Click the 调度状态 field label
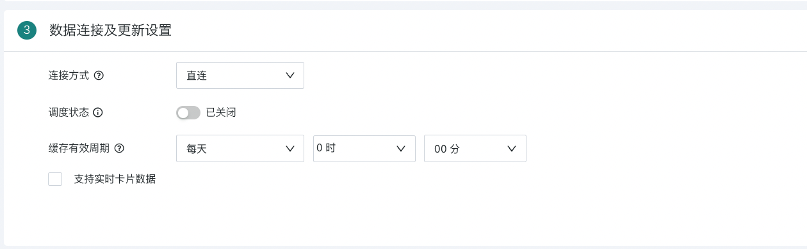The height and width of the screenshot is (249, 807). coord(69,112)
